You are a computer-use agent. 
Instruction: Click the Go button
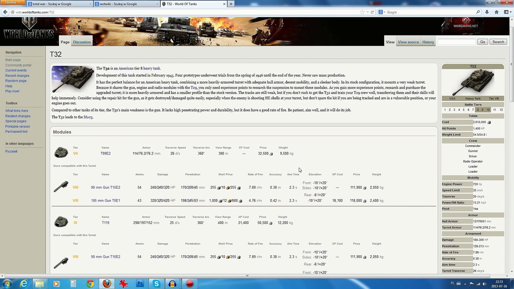[x=483, y=42]
